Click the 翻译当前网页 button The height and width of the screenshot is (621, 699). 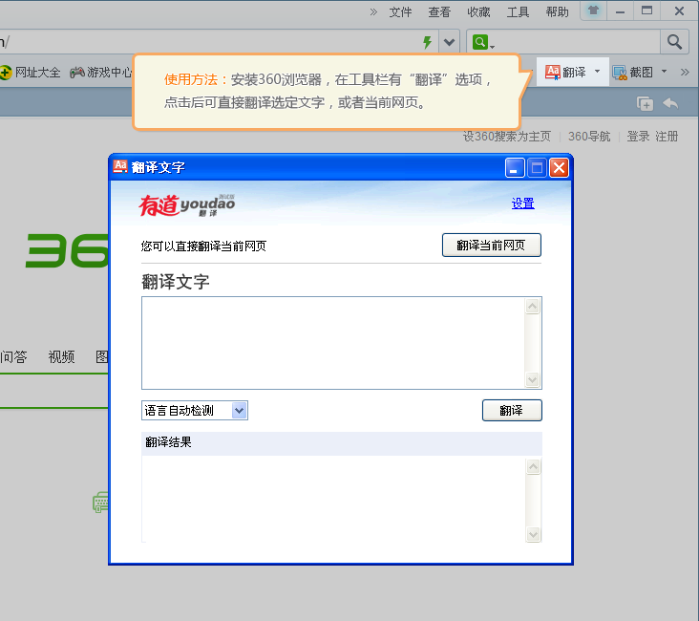(491, 246)
